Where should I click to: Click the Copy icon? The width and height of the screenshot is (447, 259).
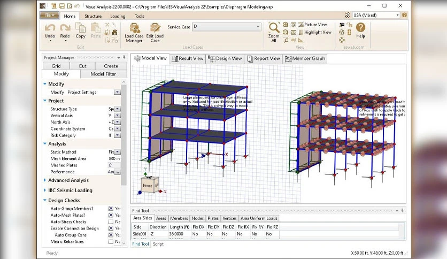pyautogui.click(x=80, y=28)
